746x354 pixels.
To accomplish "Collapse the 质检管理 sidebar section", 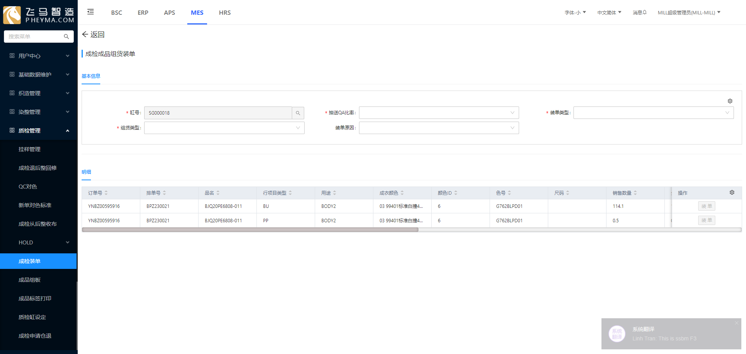I will [39, 131].
